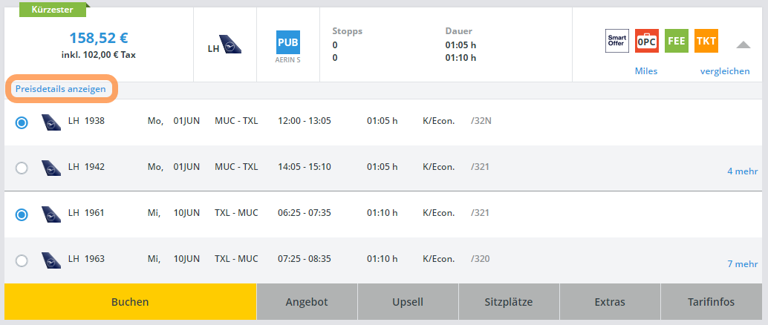
Task: Click the 158,52 € price
Action: click(98, 37)
